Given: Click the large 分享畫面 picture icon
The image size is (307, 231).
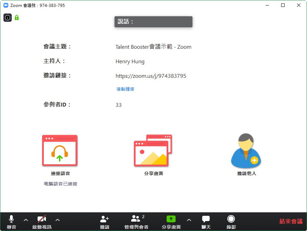Looking at the screenshot, I should tap(153, 150).
